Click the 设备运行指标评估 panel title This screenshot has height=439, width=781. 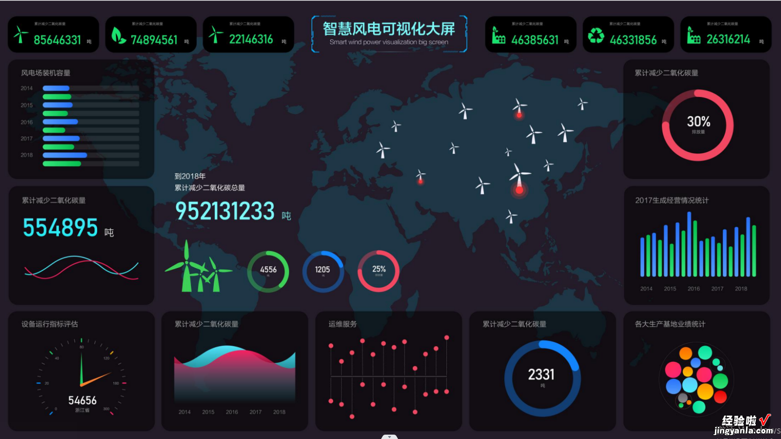(x=50, y=324)
